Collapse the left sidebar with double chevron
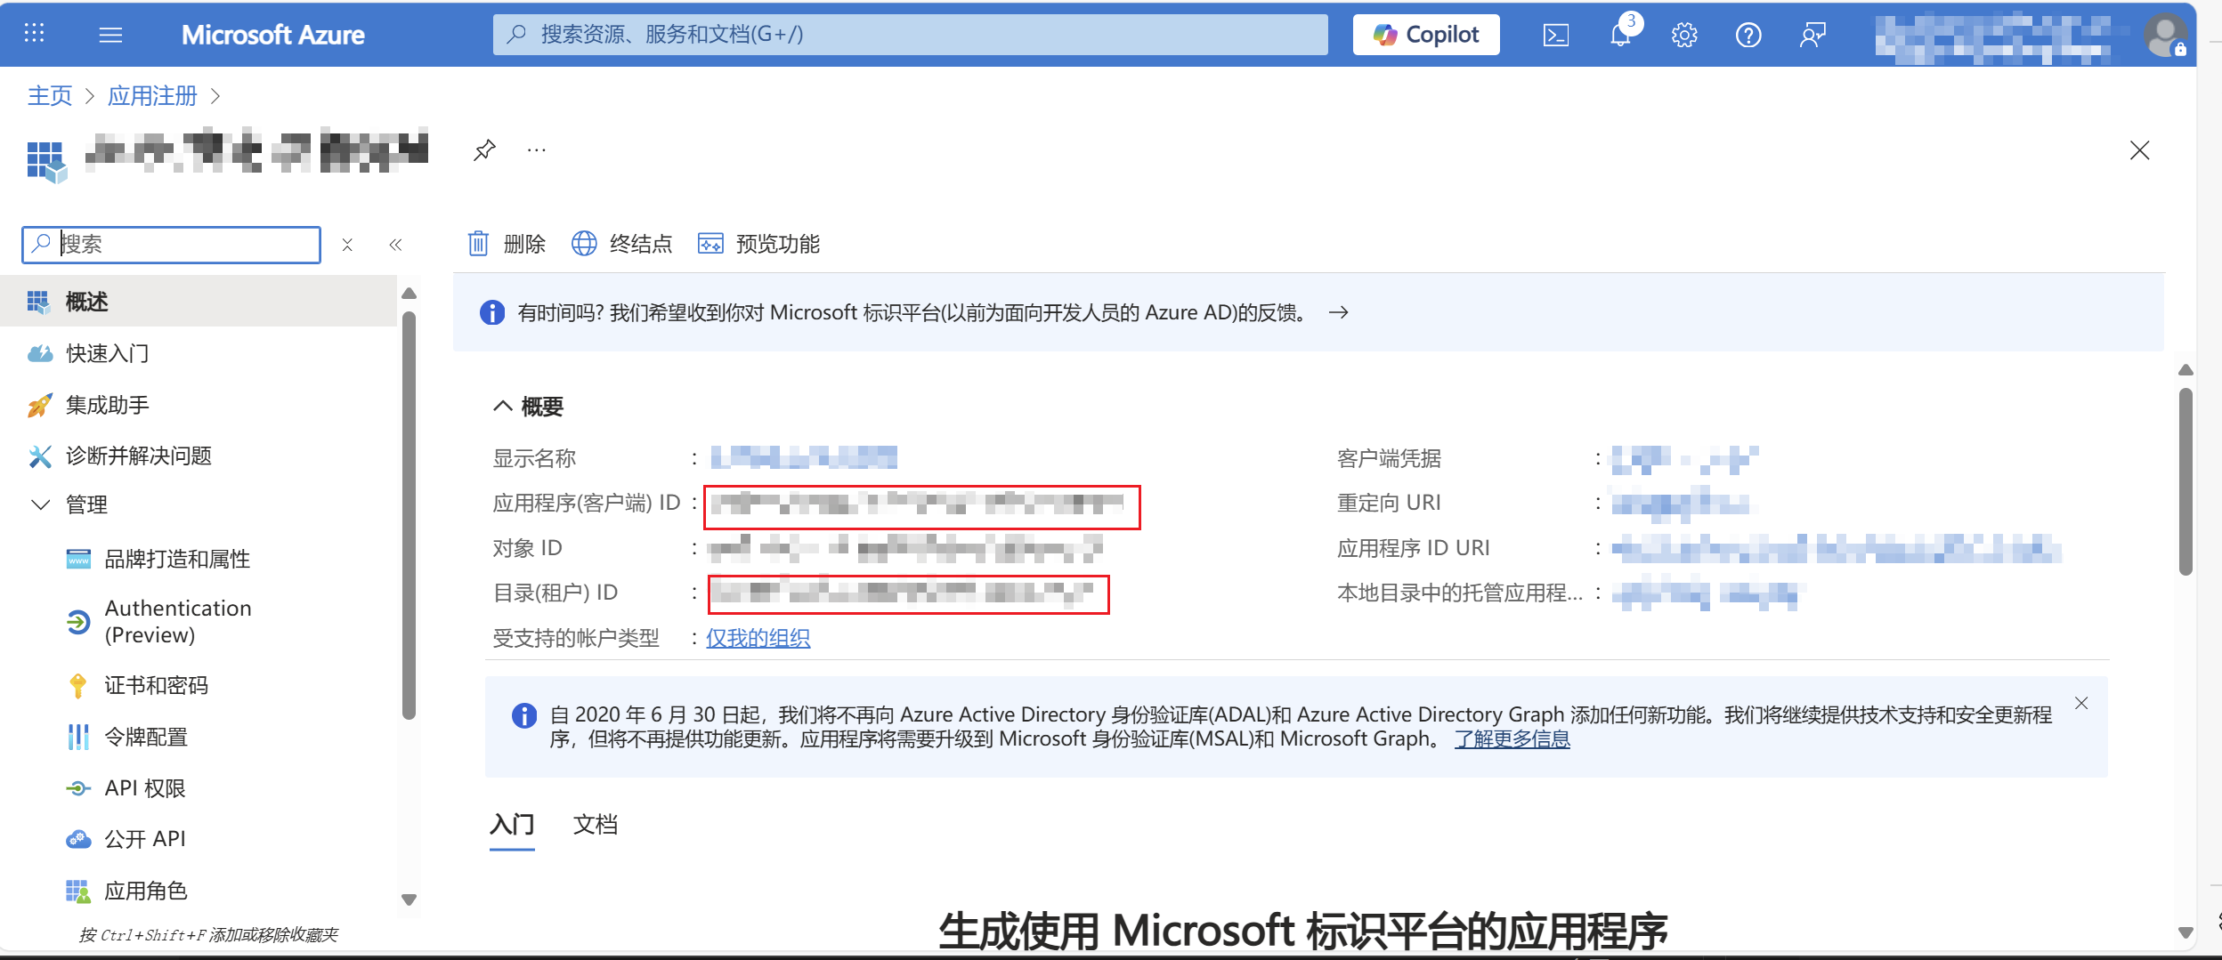The height and width of the screenshot is (960, 2222). (395, 245)
